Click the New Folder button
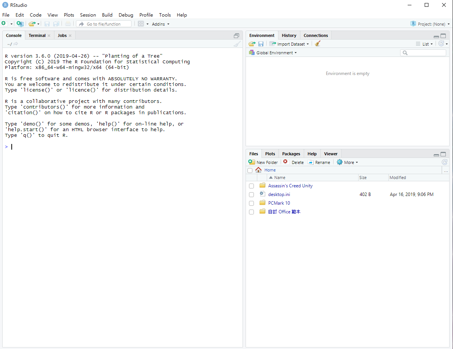 (263, 162)
